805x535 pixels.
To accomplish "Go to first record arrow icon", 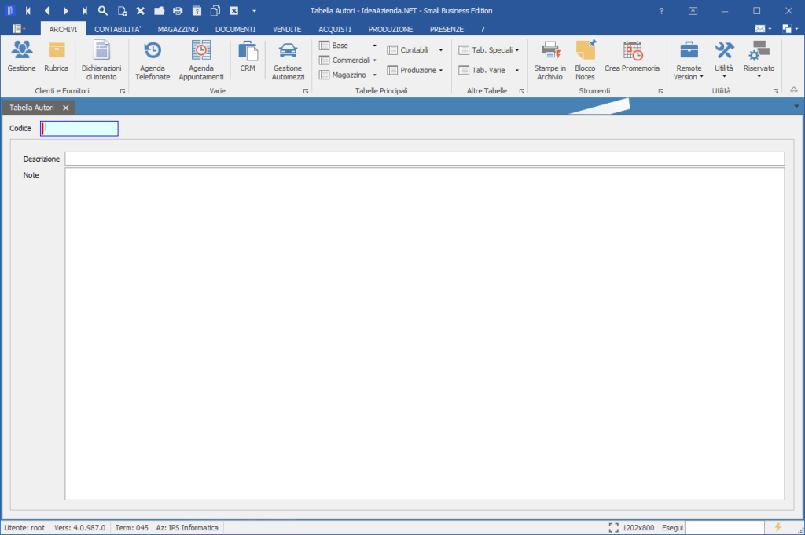I will (28, 10).
